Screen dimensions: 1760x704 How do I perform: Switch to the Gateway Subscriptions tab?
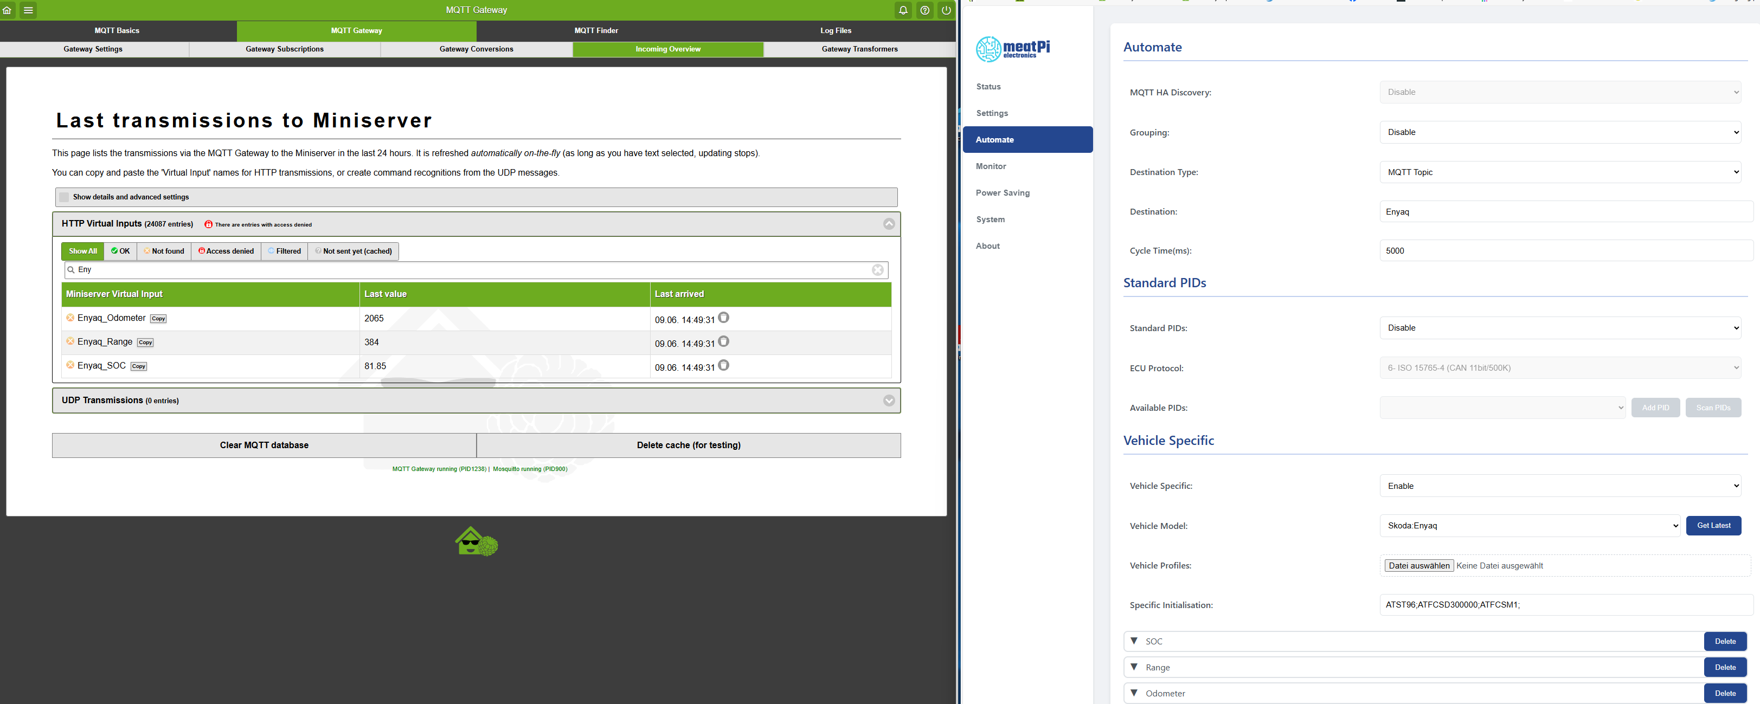[284, 49]
